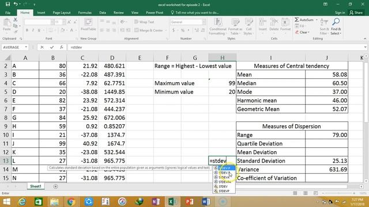Click the Sheet1 tab
369x207 pixels.
(36, 186)
